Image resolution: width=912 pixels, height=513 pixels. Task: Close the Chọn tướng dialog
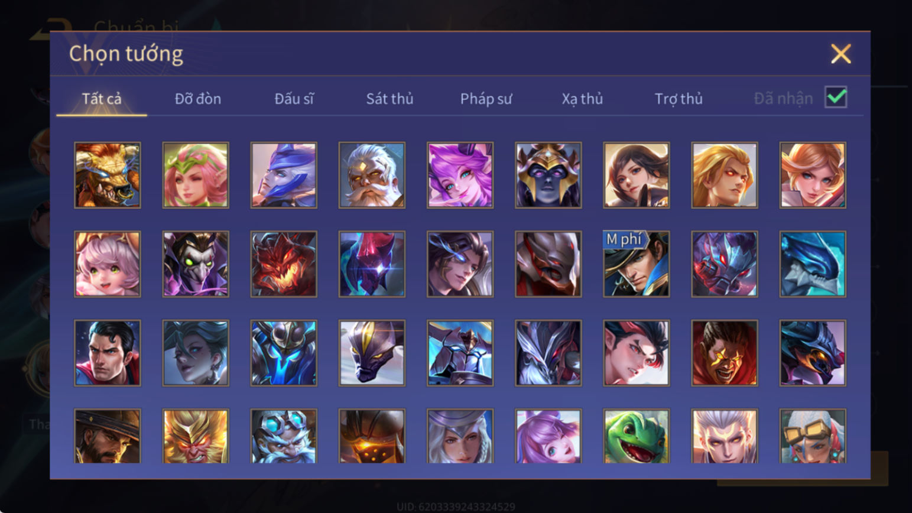coord(840,54)
